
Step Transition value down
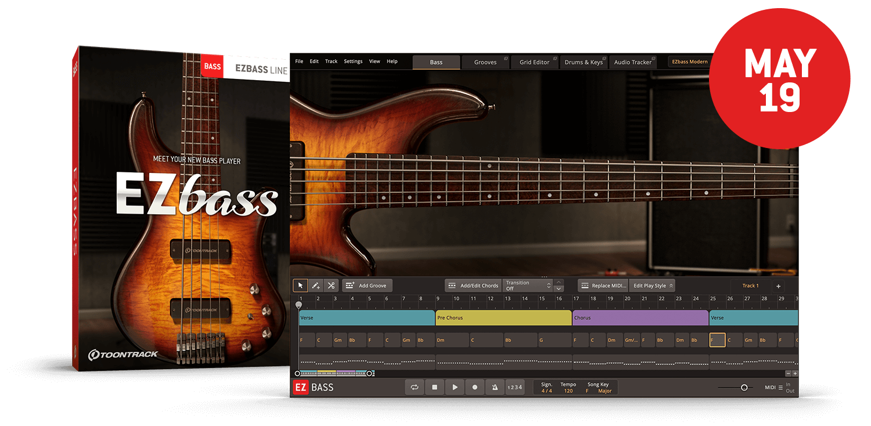coord(559,288)
